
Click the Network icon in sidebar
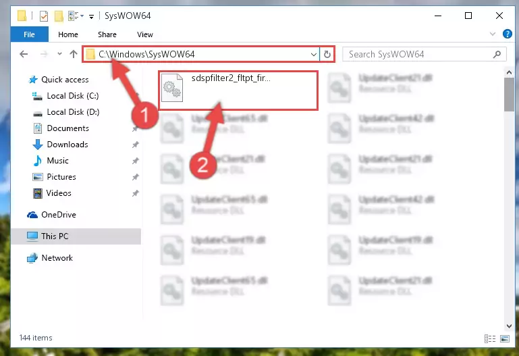click(x=32, y=258)
